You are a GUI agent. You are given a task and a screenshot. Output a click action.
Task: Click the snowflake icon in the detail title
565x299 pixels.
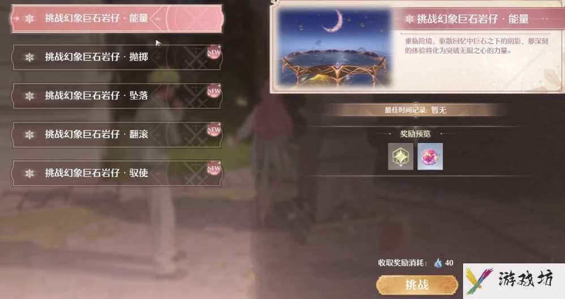point(409,19)
